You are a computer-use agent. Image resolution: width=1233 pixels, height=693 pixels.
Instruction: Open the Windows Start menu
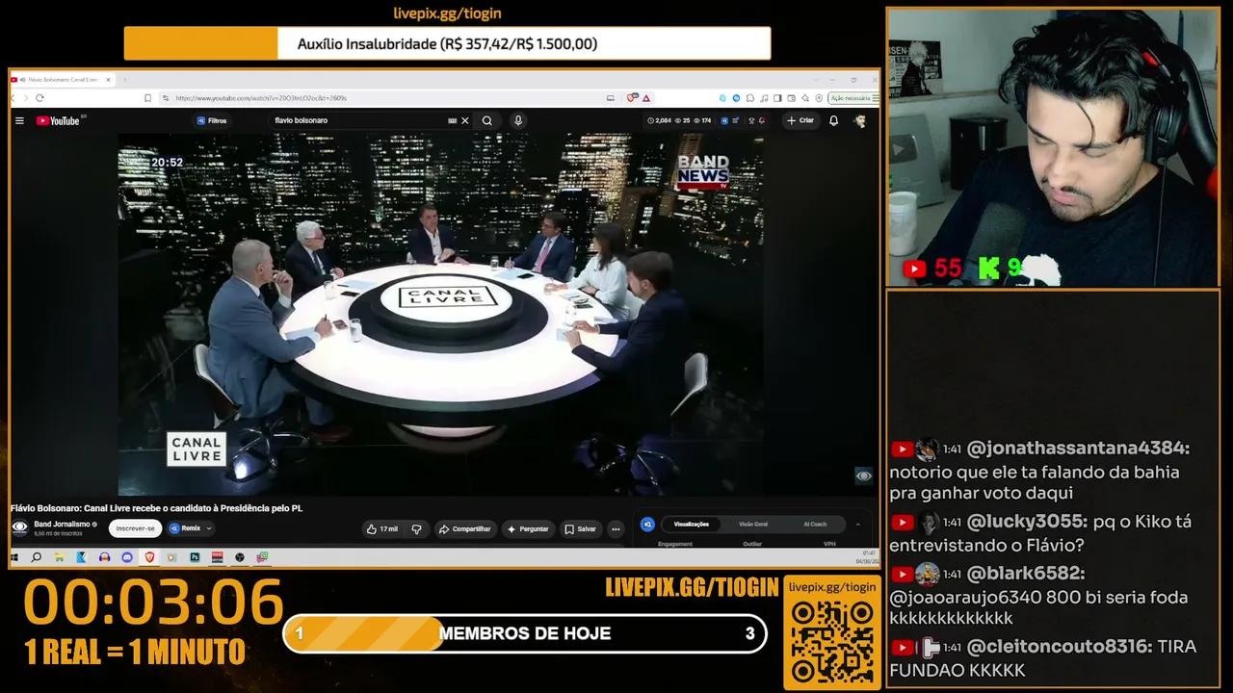[x=14, y=557]
